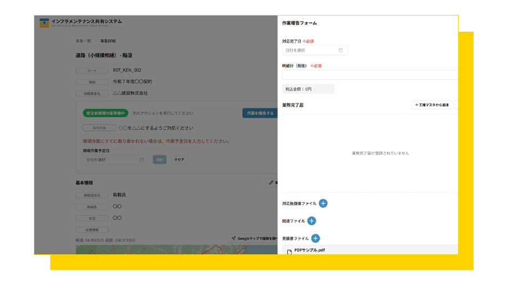Click the PDFサンプル.pdf file icon

[x=289, y=252]
